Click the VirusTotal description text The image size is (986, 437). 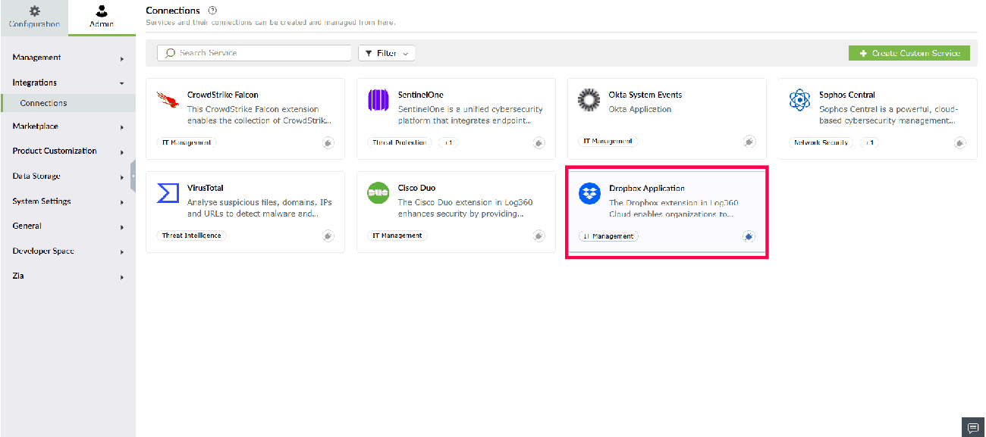coord(259,208)
